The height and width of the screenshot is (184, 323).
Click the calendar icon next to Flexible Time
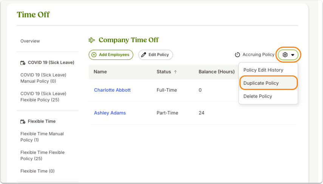coord(23,122)
